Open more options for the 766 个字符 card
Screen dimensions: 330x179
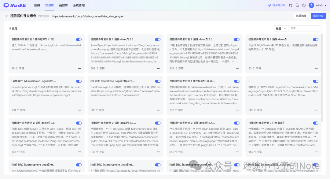[79, 152]
